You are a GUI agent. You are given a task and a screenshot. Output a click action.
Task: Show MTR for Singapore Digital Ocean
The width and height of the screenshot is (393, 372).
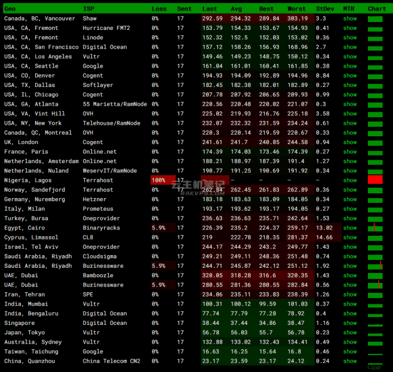click(x=350, y=323)
